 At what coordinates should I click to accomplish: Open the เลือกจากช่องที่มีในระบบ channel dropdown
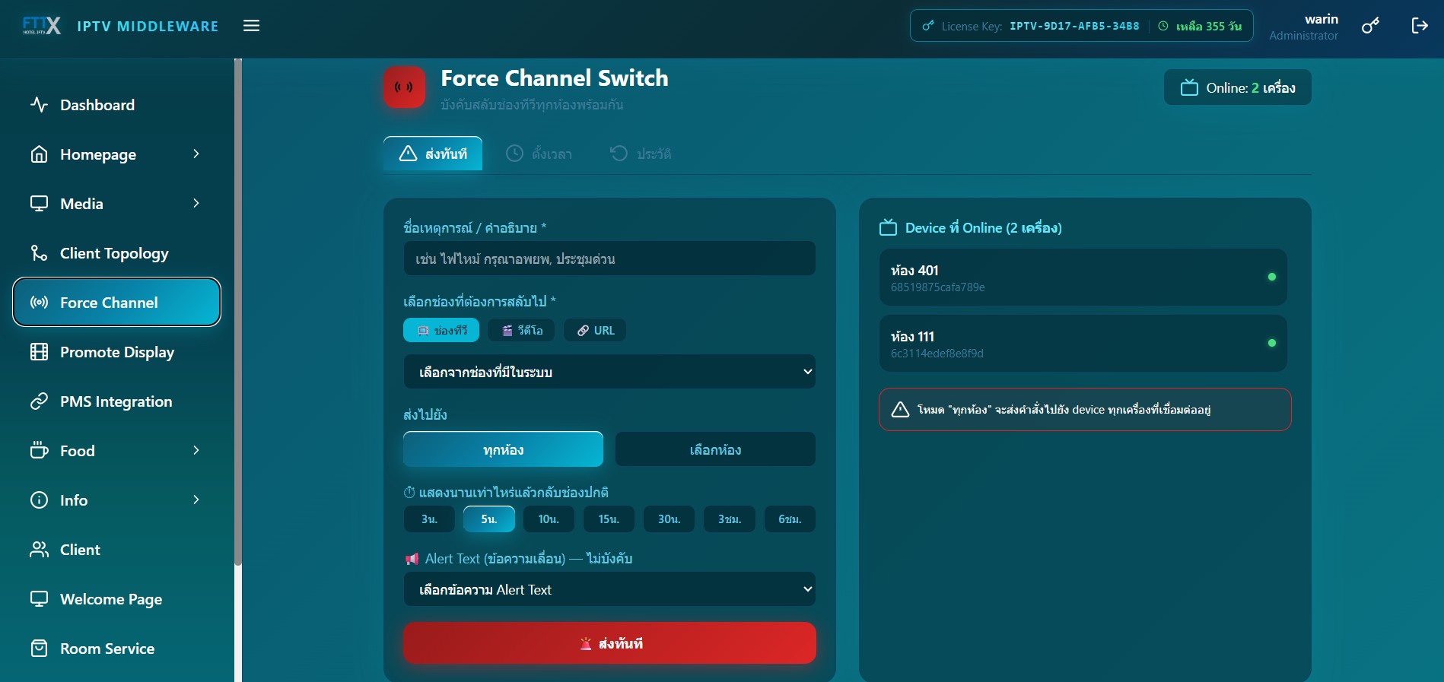click(609, 372)
